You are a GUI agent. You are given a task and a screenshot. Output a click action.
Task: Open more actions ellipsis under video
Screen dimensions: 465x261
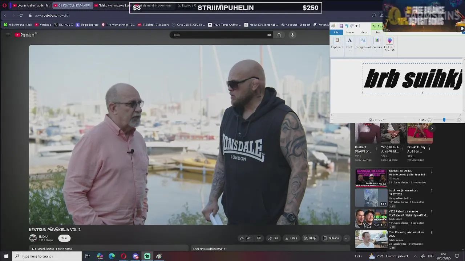tap(347, 238)
